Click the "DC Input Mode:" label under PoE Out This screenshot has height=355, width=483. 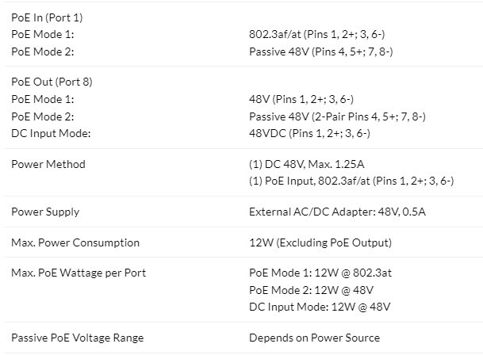[x=51, y=133]
